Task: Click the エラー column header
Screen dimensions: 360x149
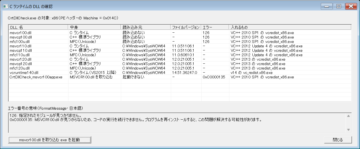Action: [215, 27]
